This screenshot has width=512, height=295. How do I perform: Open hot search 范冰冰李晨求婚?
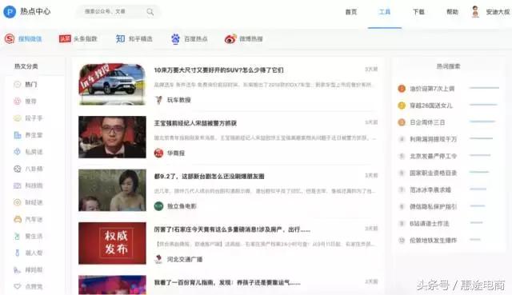tap(430, 190)
